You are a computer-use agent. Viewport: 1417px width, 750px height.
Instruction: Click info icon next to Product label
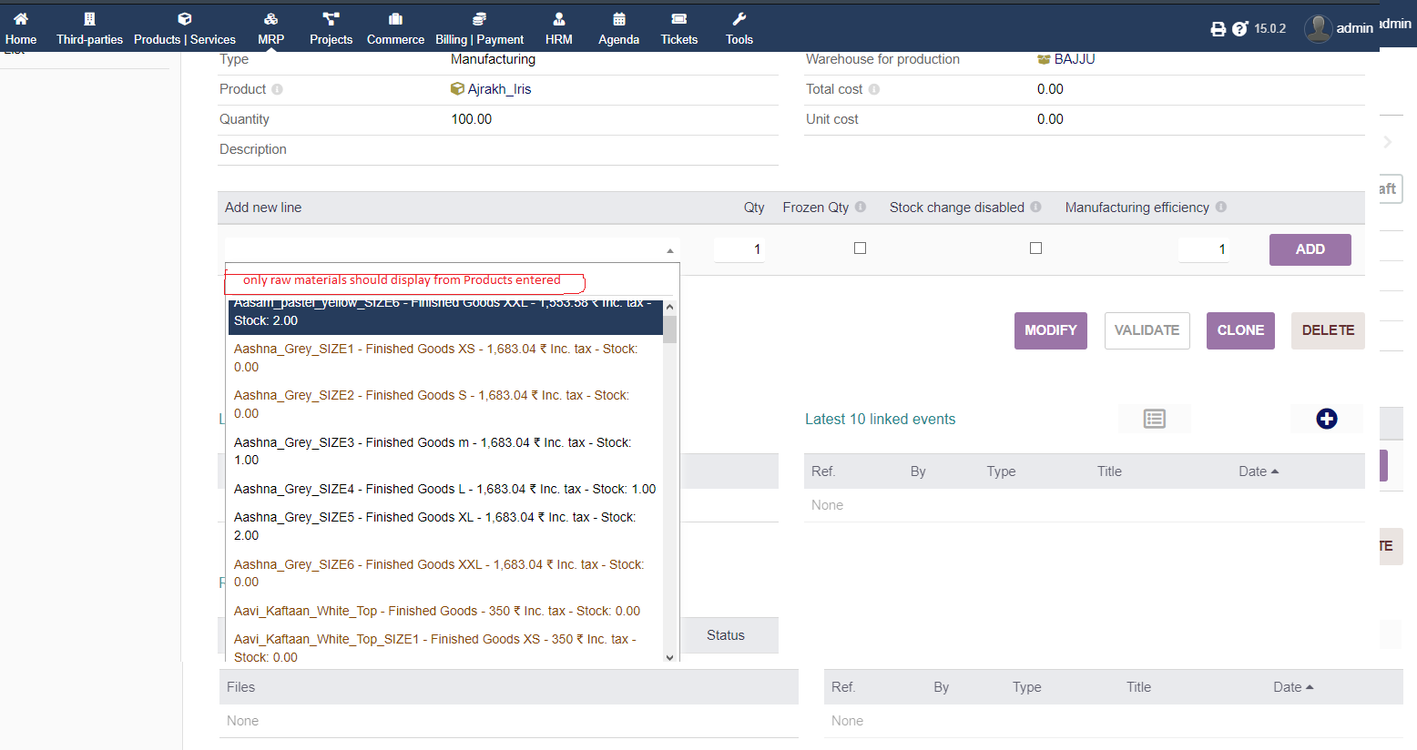(x=277, y=89)
